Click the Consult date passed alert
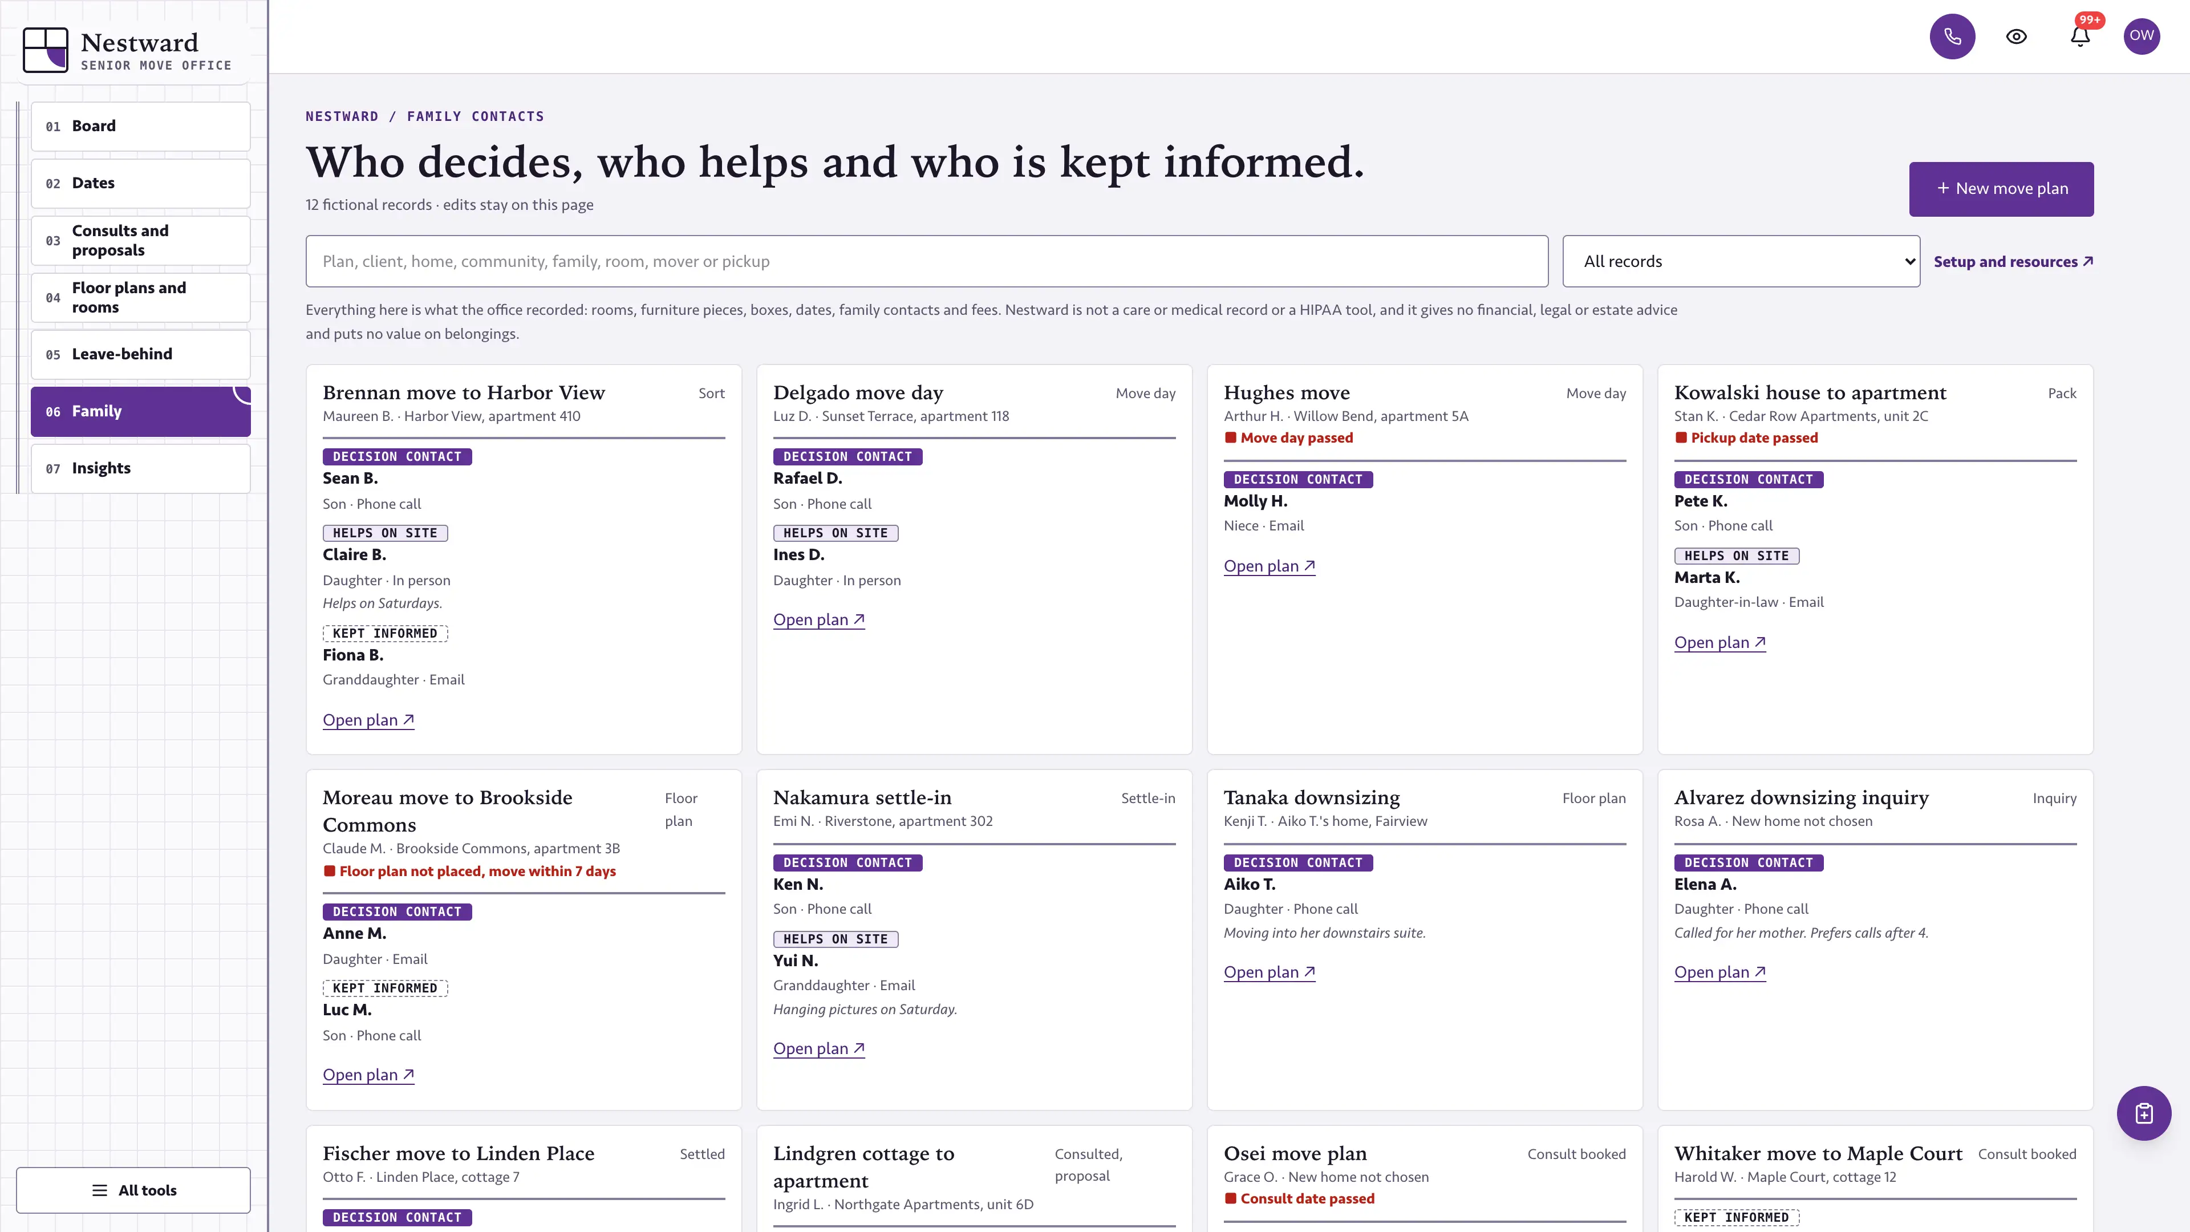 1299,1199
